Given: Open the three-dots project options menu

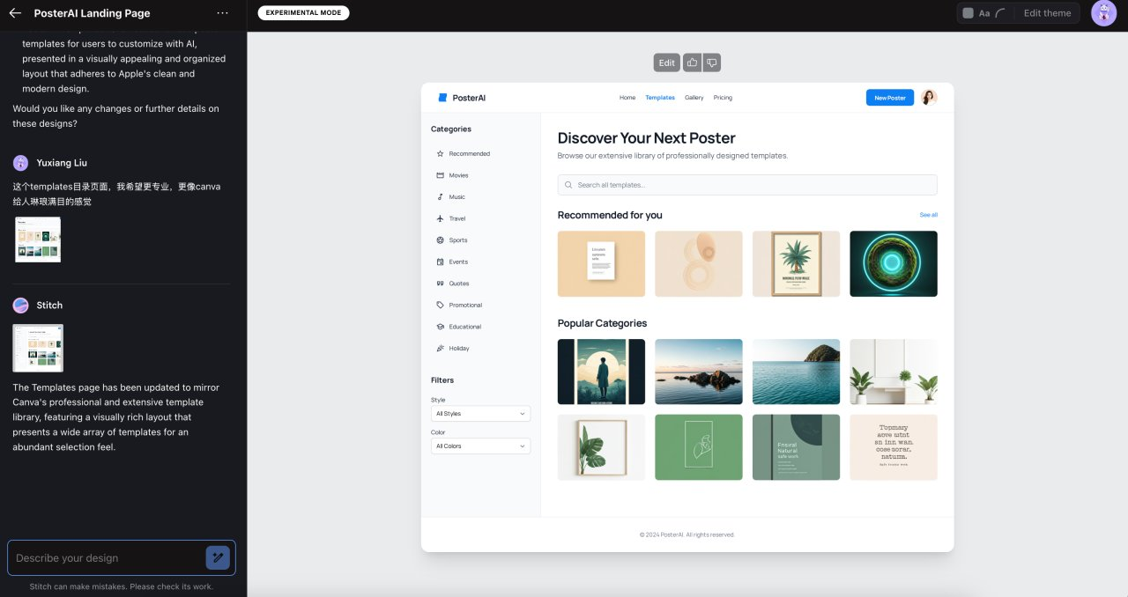Looking at the screenshot, I should pyautogui.click(x=222, y=13).
